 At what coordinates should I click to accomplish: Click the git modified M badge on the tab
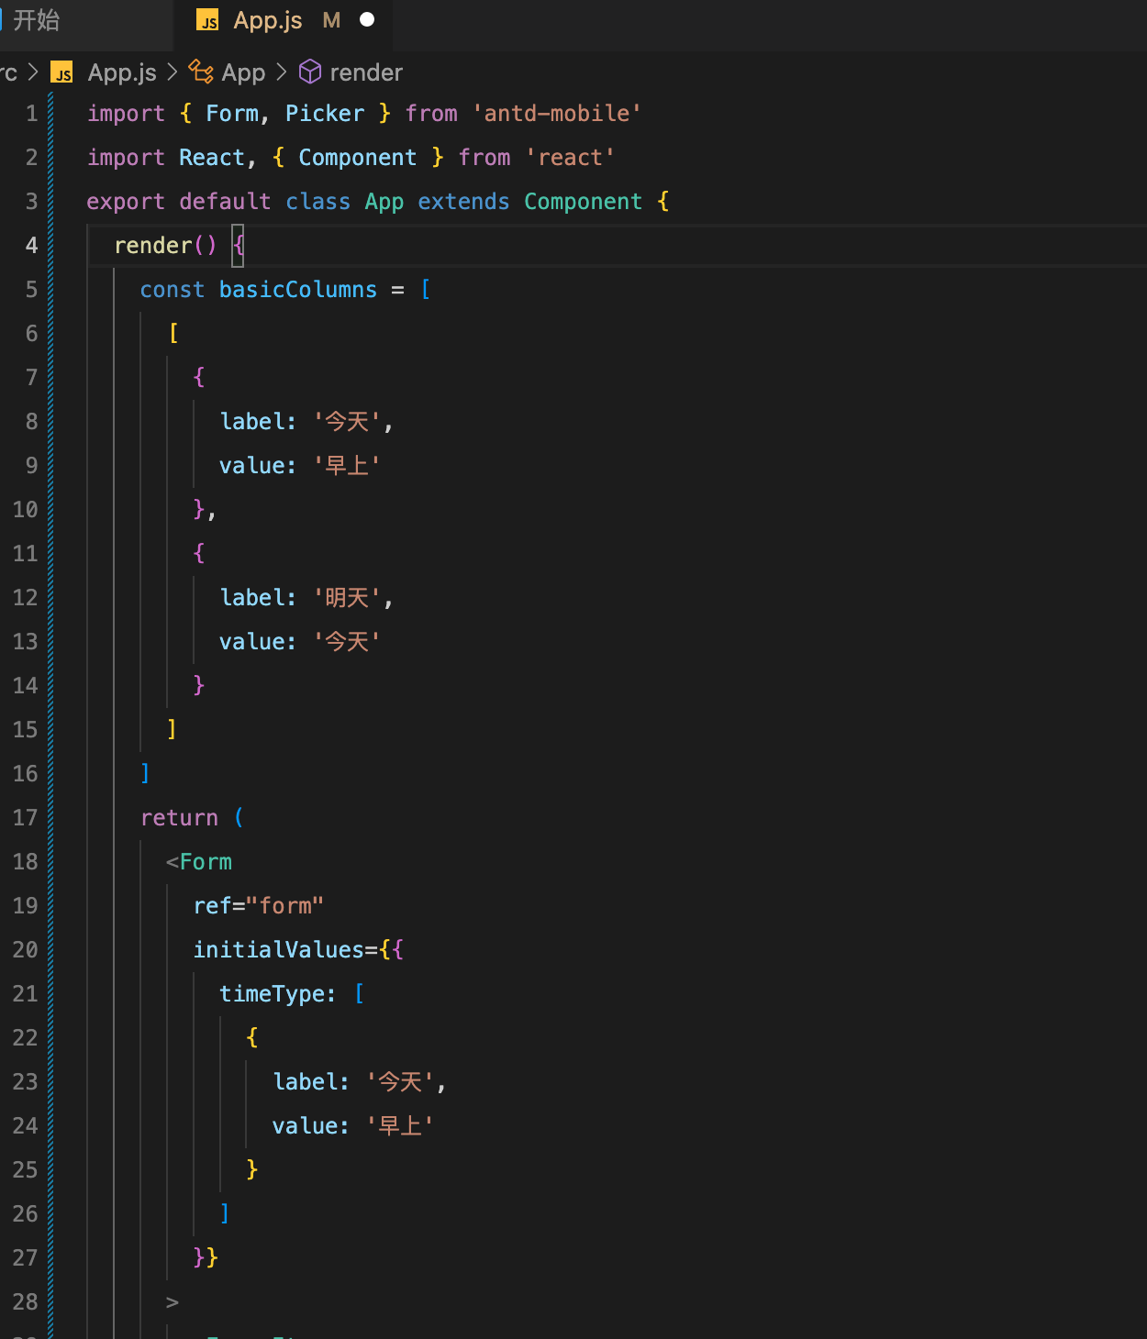330,19
